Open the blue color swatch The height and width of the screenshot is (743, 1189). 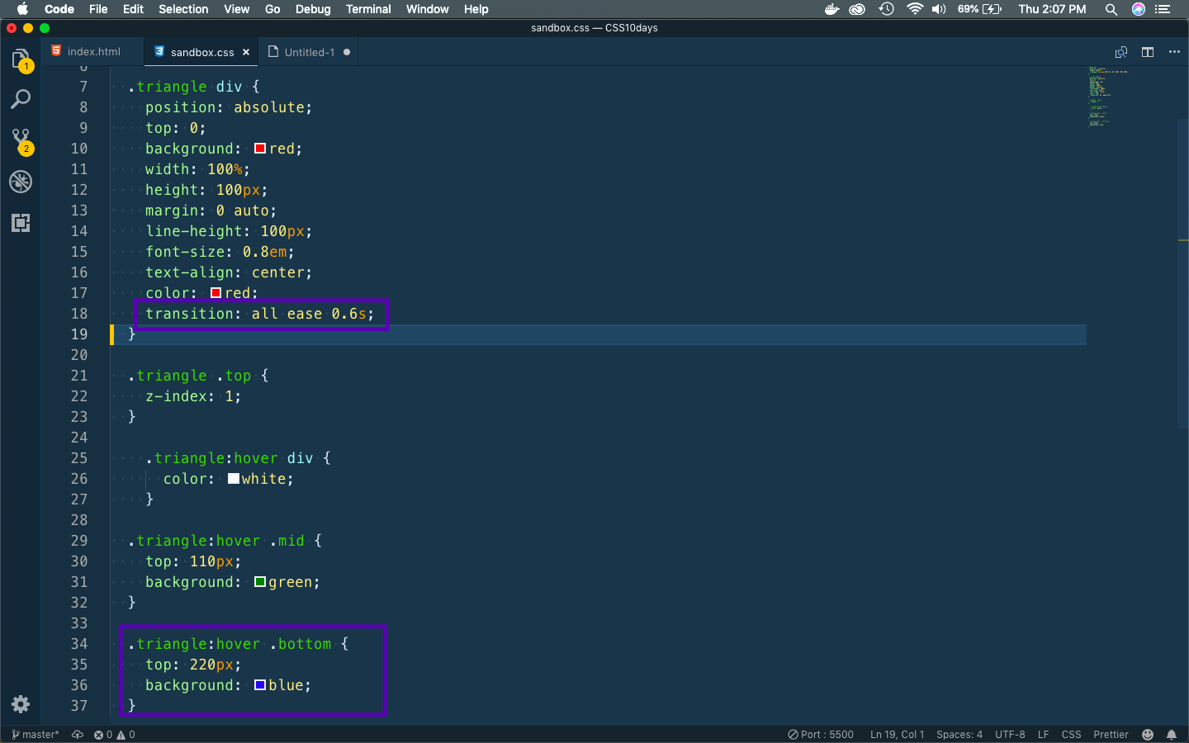pos(260,685)
